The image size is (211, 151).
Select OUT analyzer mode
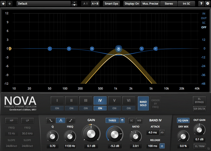pyautogui.click(x=204, y=18)
